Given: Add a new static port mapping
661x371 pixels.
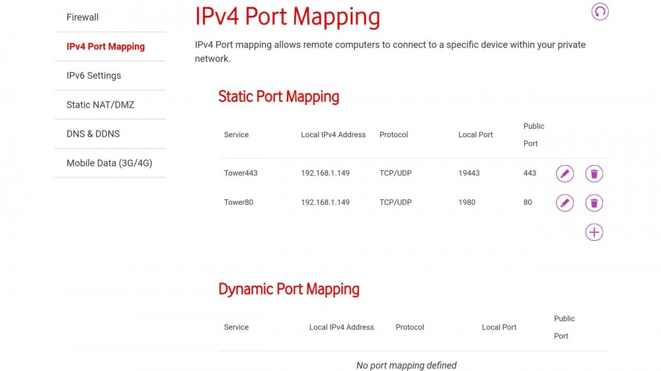Looking at the screenshot, I should click(x=594, y=232).
